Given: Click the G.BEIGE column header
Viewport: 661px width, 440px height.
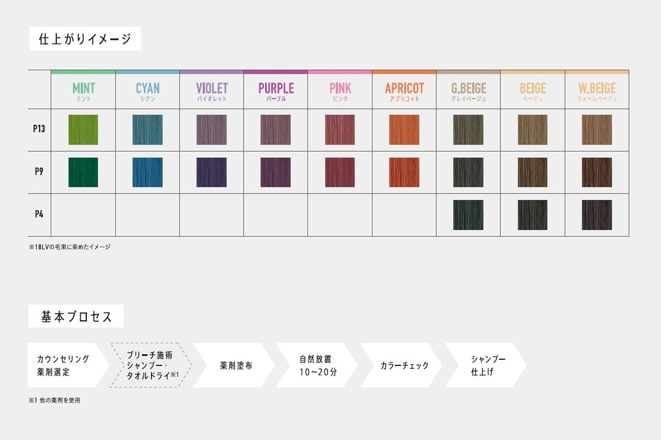Looking at the screenshot, I should (468, 91).
